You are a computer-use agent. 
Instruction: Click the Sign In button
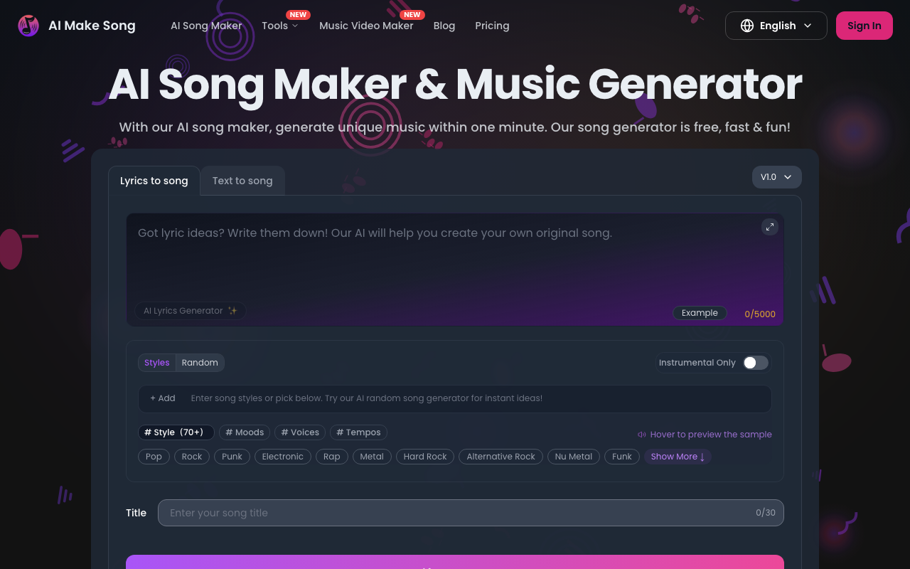coord(864,26)
